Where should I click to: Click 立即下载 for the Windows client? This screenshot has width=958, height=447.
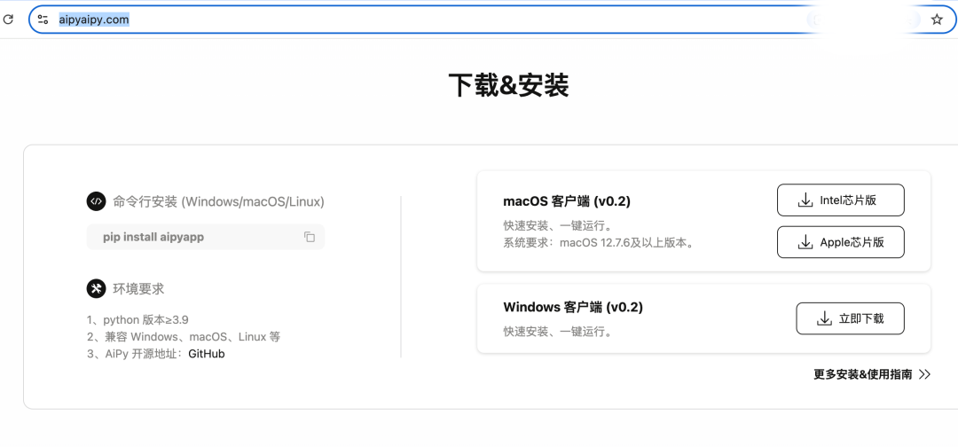[850, 318]
